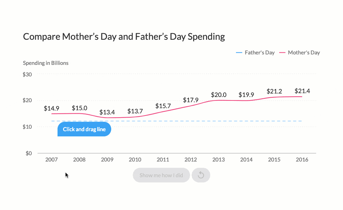This screenshot has height=210, width=343.
Task: Click the 2007 x-axis year label
Action: coord(52,160)
